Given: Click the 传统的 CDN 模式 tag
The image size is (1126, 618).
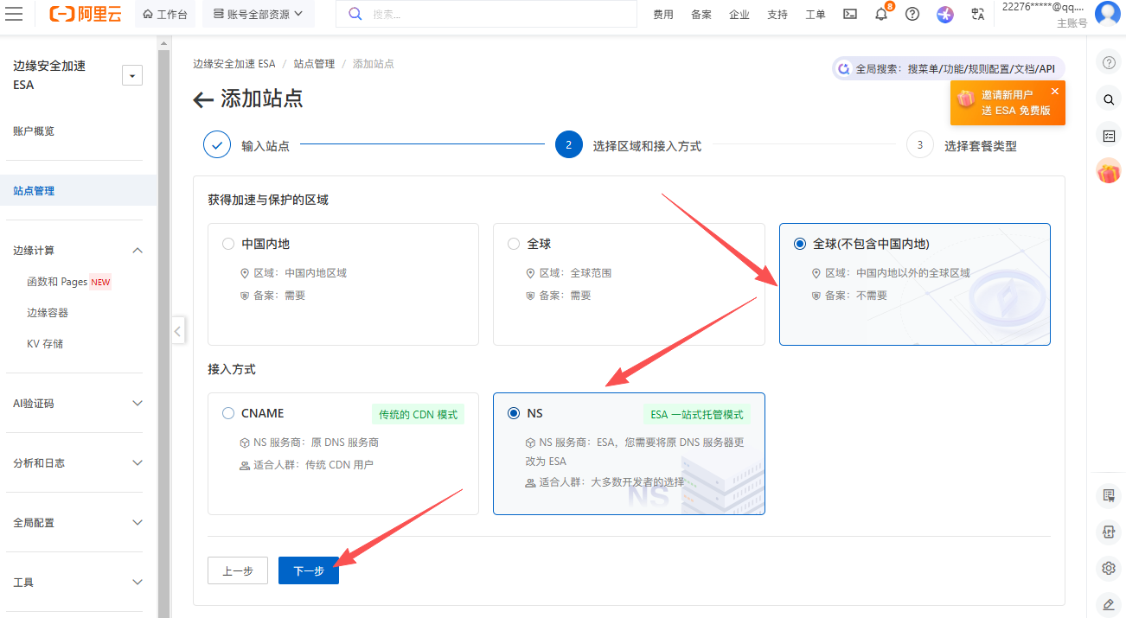Looking at the screenshot, I should point(418,414).
